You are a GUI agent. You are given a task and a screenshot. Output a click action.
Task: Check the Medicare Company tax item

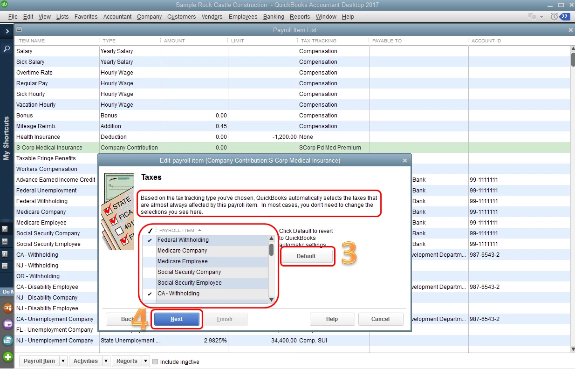(150, 251)
